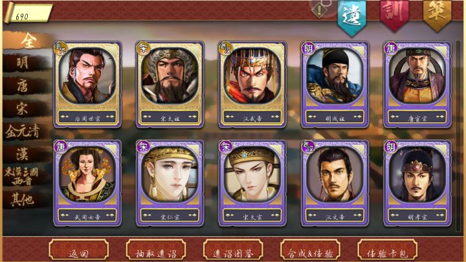Click the 返回 back button
Image resolution: width=466 pixels, height=262 pixels.
[78, 250]
